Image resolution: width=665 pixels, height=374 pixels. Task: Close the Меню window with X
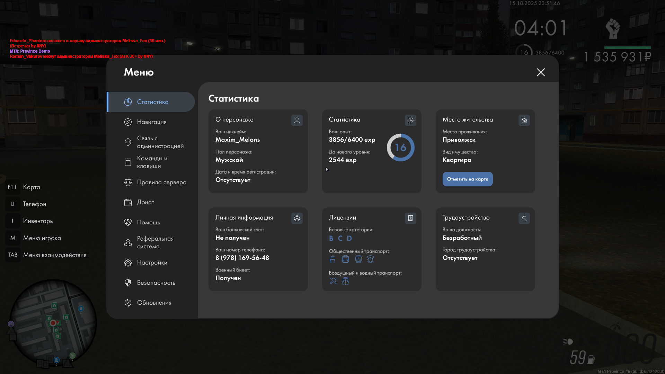[541, 72]
